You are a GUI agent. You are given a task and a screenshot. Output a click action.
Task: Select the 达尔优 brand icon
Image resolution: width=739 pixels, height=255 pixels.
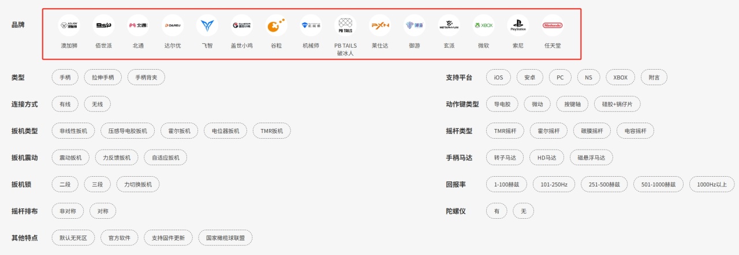pyautogui.click(x=173, y=25)
